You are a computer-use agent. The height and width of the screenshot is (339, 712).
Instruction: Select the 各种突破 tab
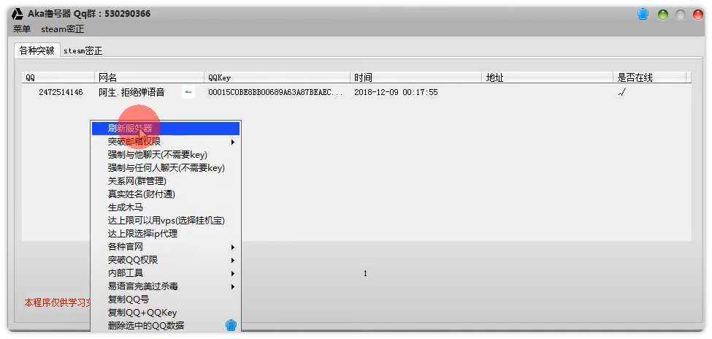click(37, 50)
